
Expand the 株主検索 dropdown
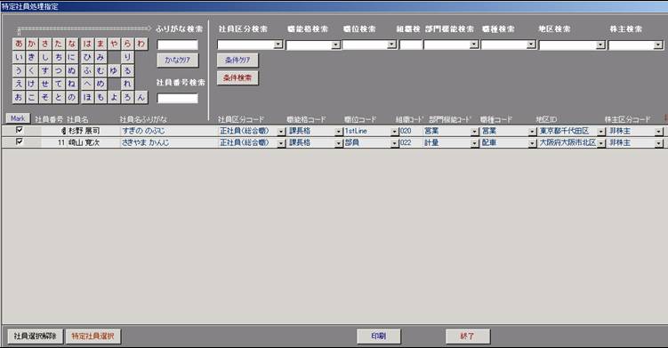pyautogui.click(x=658, y=45)
